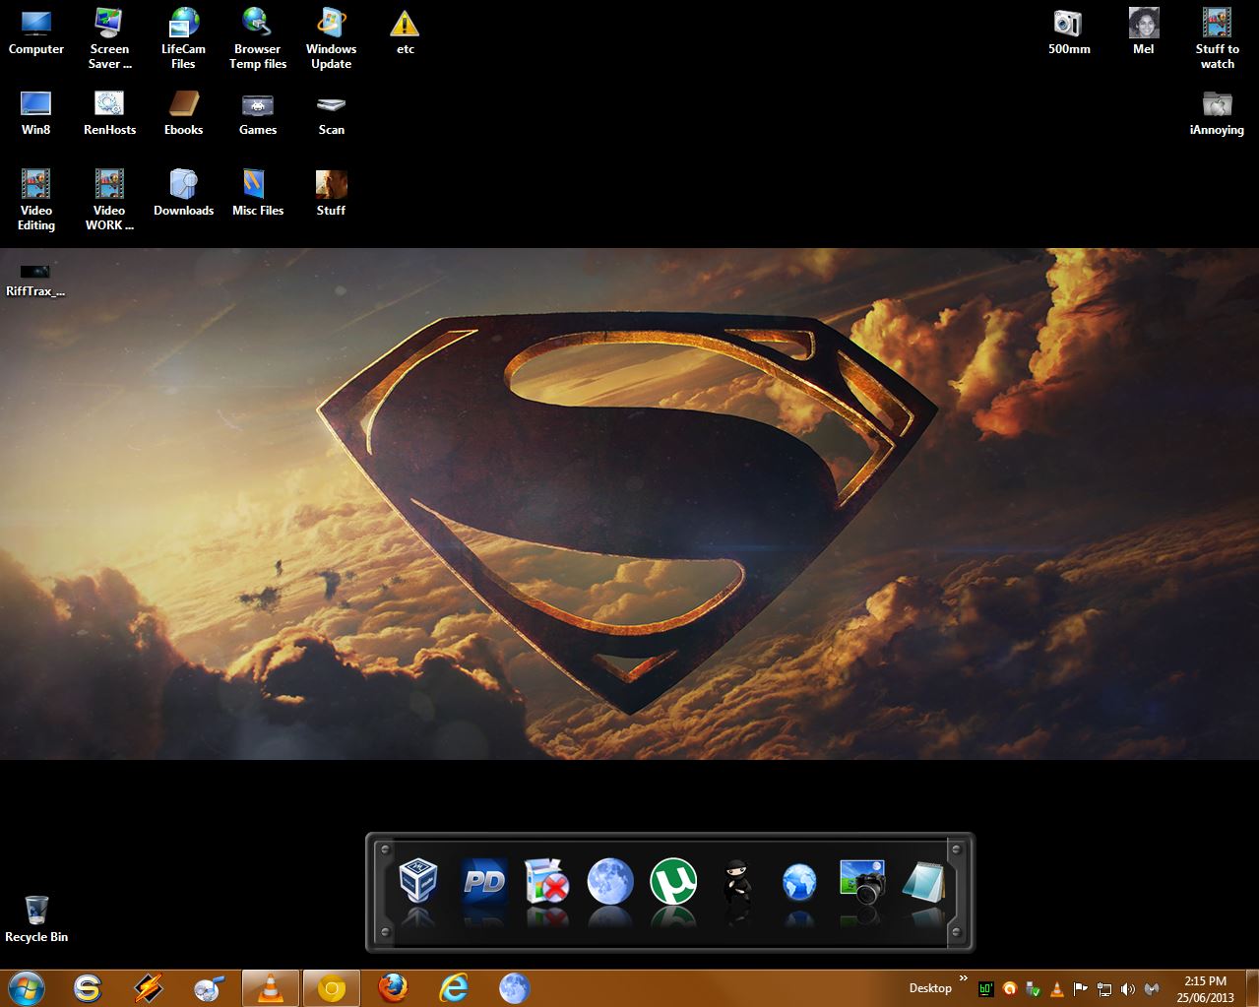Select the Win8 desktop icon
The image size is (1259, 1007).
[36, 113]
